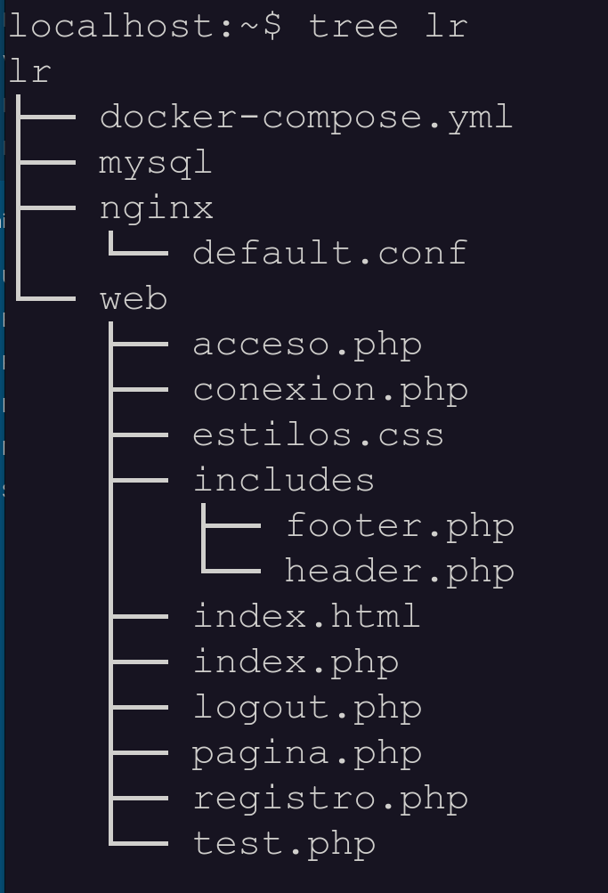The image size is (608, 893).
Task: Click the nginx folder name
Action: [157, 208]
